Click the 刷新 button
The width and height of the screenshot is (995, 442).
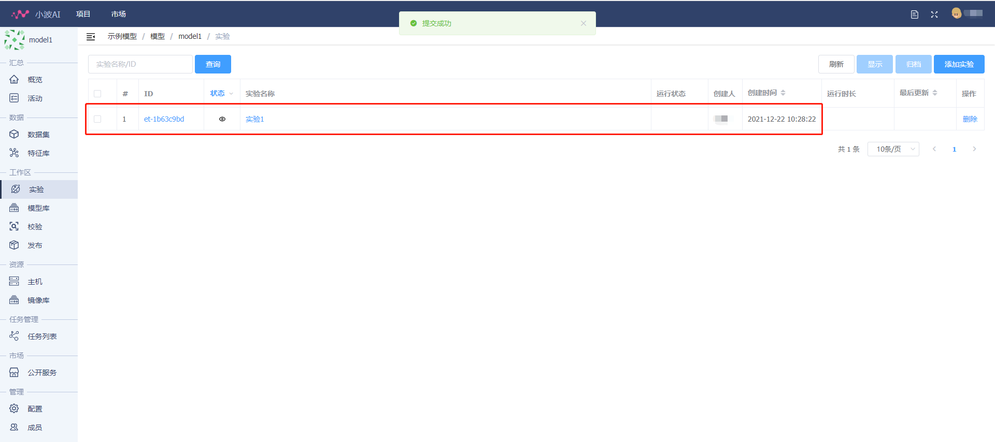[836, 64]
